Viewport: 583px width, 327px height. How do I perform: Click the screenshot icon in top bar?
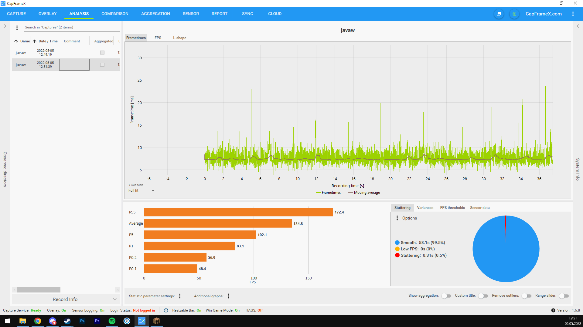(x=499, y=14)
